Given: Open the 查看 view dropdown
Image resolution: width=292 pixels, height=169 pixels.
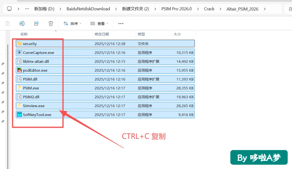Looking at the screenshot, I should pos(99,24).
